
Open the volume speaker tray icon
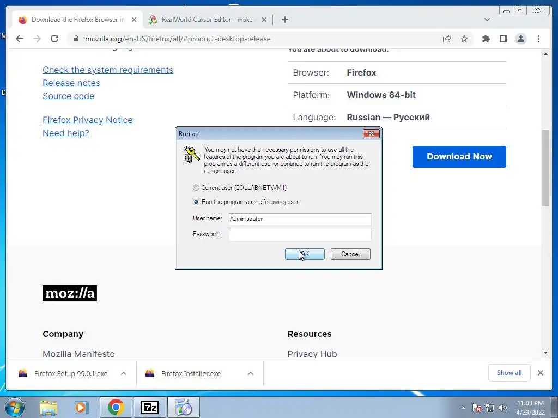point(503,408)
